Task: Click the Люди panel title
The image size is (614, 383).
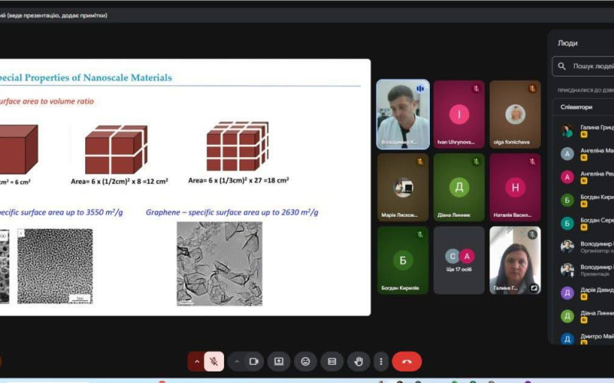Action: (x=567, y=43)
